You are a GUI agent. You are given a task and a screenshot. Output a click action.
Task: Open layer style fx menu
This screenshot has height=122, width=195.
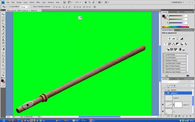[172, 116]
